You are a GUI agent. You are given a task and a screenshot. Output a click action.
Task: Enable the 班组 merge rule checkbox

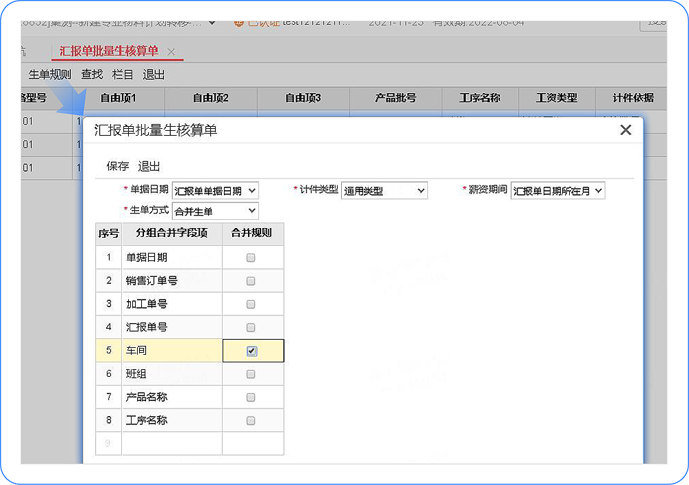pyautogui.click(x=251, y=374)
